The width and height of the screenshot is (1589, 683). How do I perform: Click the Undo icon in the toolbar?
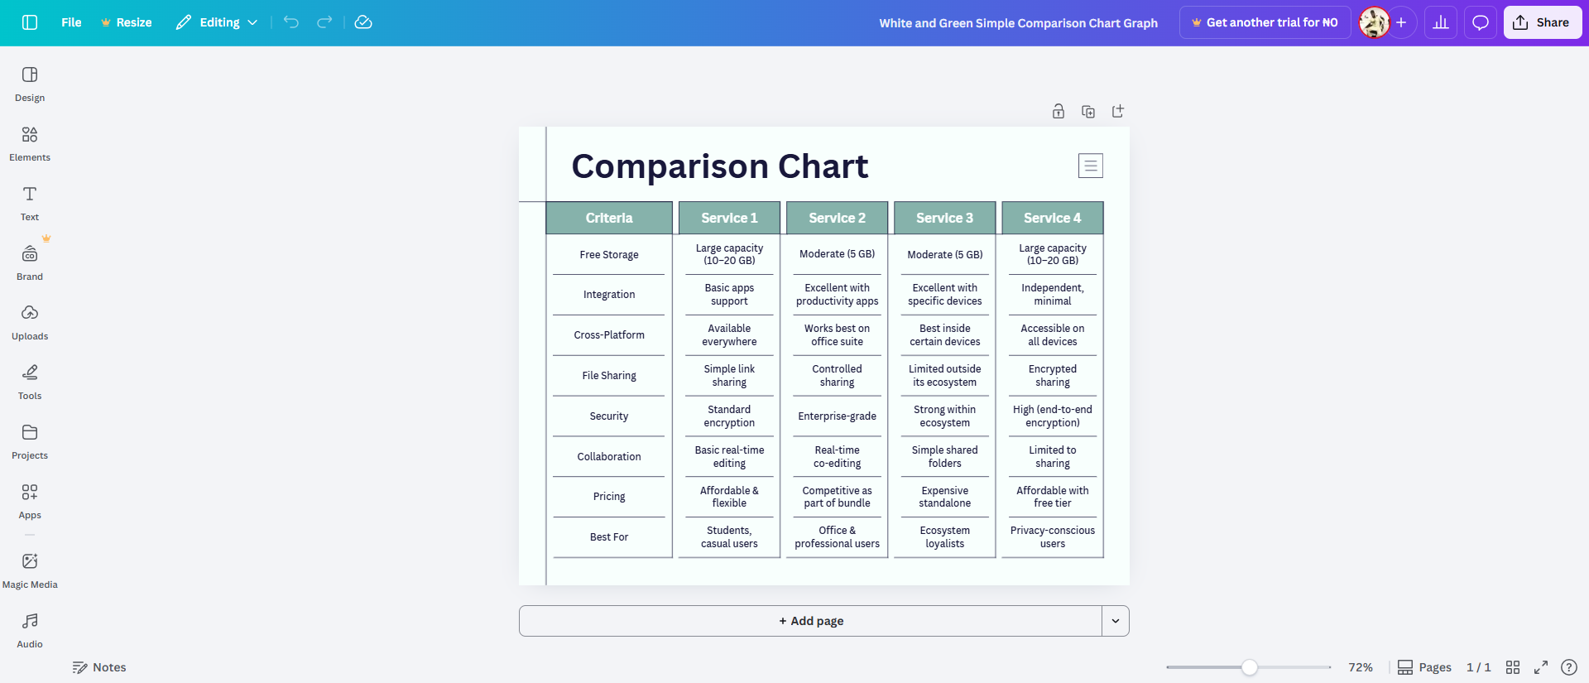[291, 22]
